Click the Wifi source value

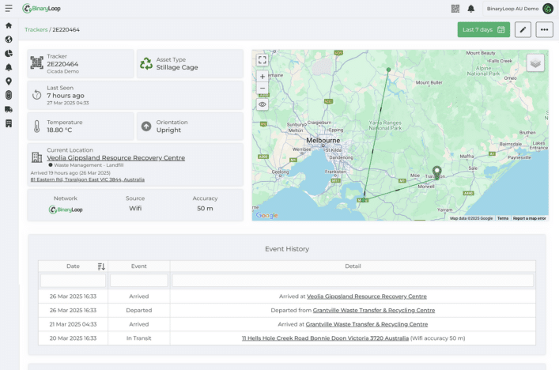pos(135,208)
